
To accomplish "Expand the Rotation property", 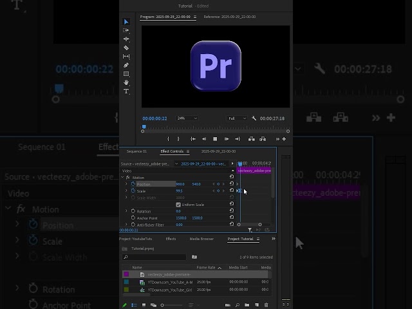I will tap(126, 211).
